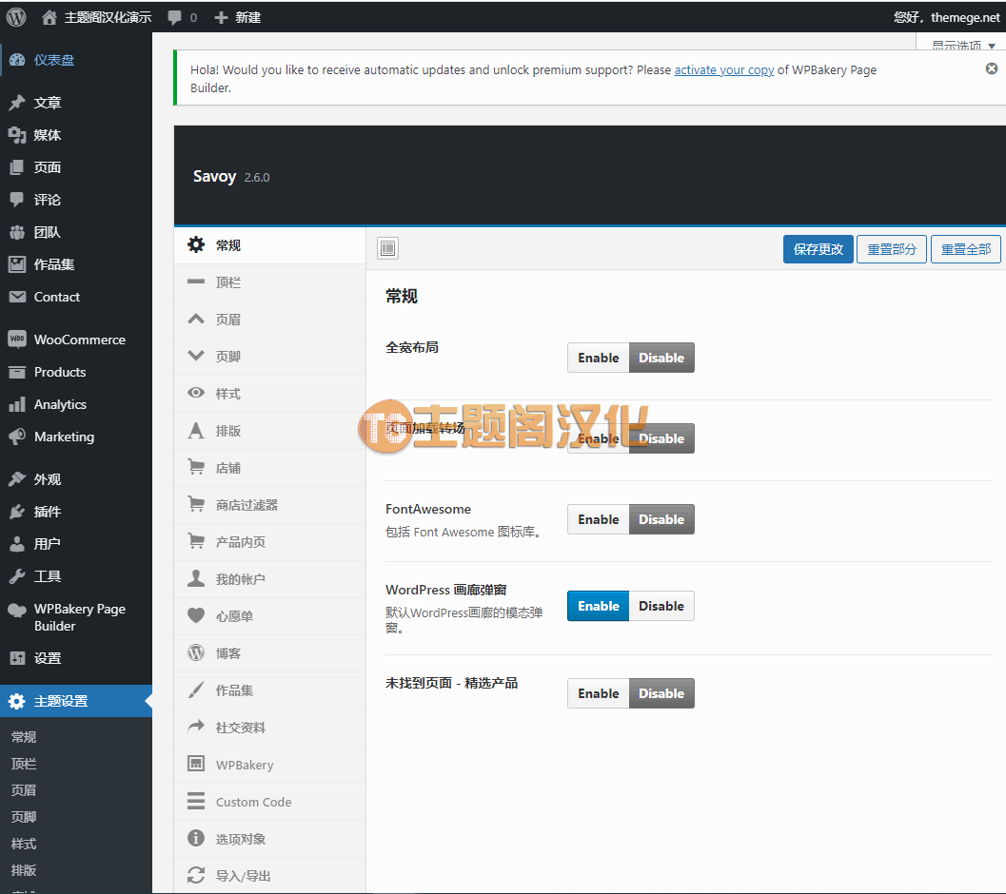Click the WooCommerce sidebar icon
The image size is (1006, 894).
click(17, 340)
